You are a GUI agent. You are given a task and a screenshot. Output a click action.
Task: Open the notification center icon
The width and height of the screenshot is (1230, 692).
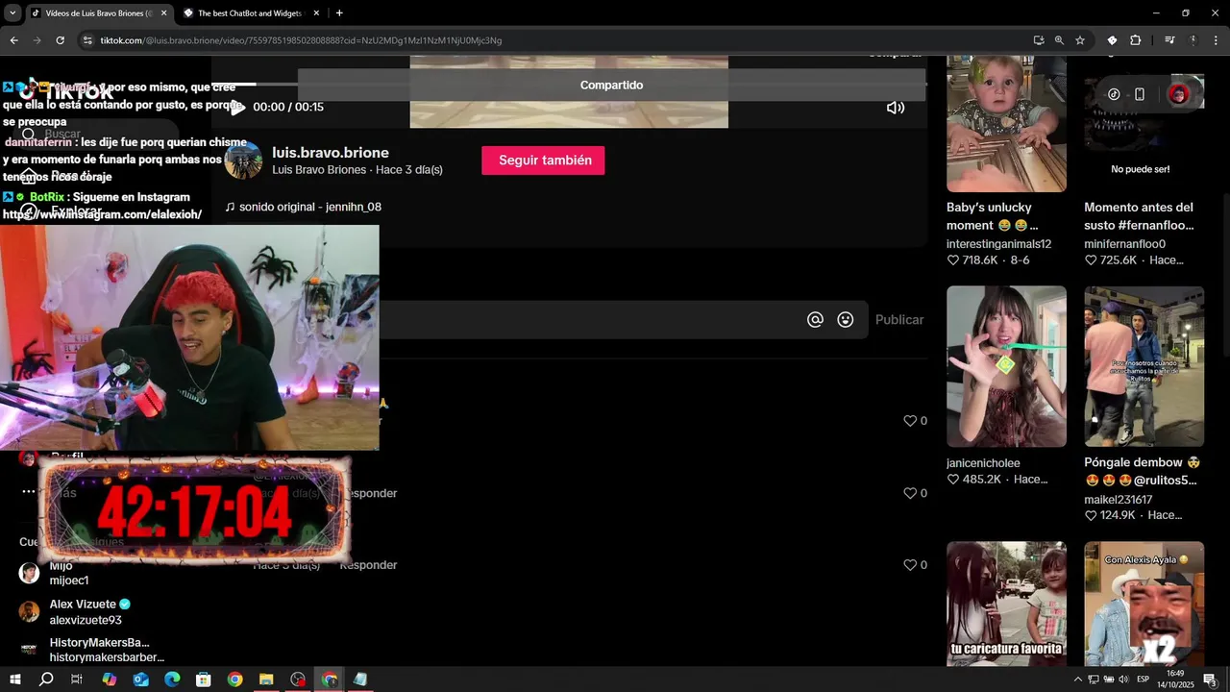click(x=1210, y=680)
